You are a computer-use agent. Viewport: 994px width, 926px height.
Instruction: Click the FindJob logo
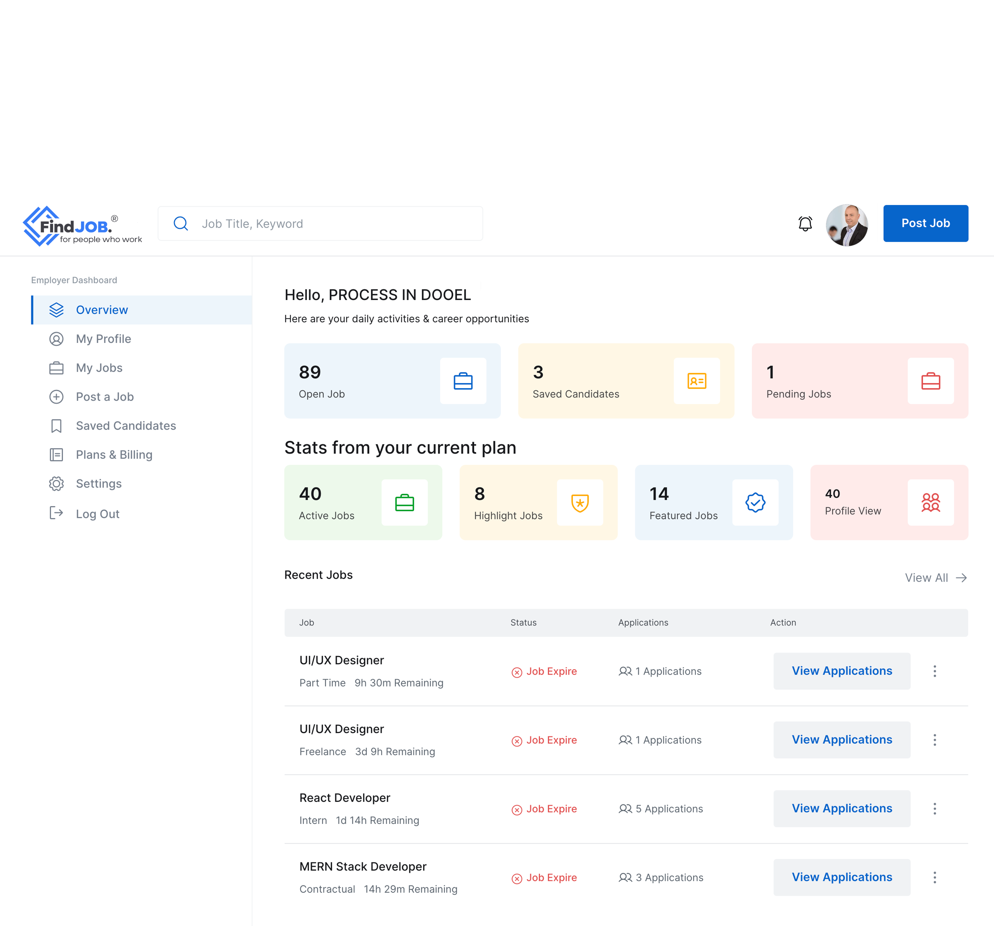83,226
